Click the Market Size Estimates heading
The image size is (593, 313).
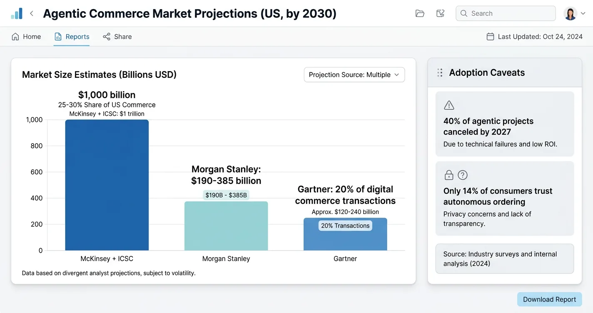click(99, 75)
